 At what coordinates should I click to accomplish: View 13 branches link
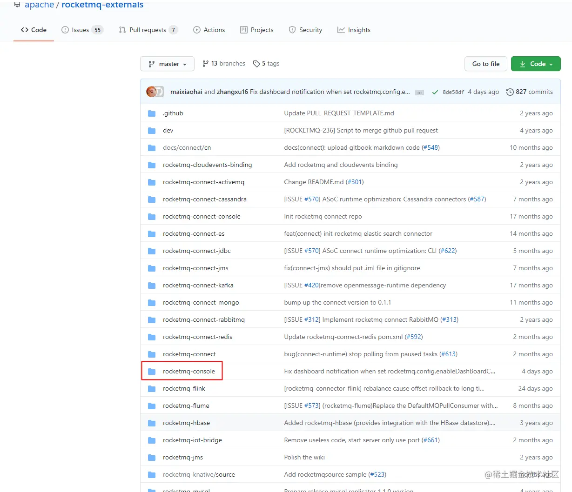click(224, 64)
